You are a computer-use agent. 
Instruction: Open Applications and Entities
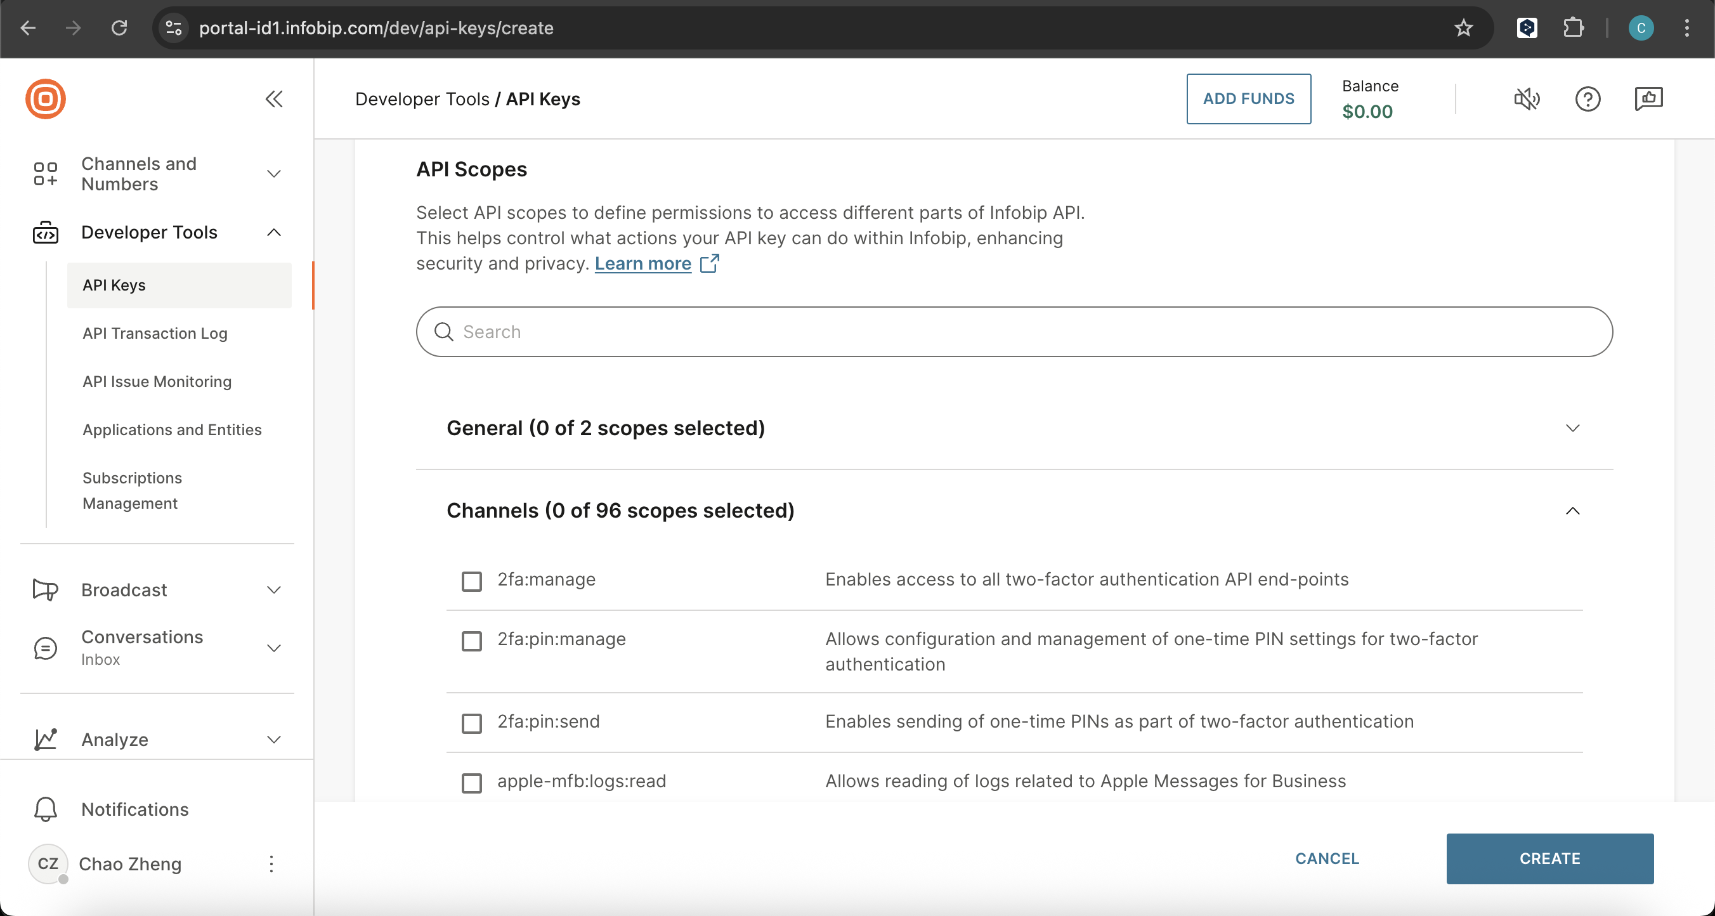172,429
